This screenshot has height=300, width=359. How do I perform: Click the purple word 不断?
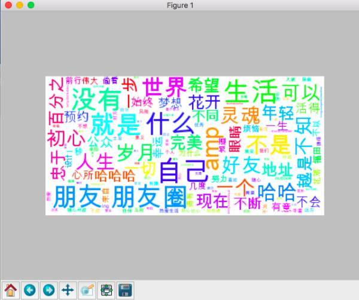(x=248, y=204)
